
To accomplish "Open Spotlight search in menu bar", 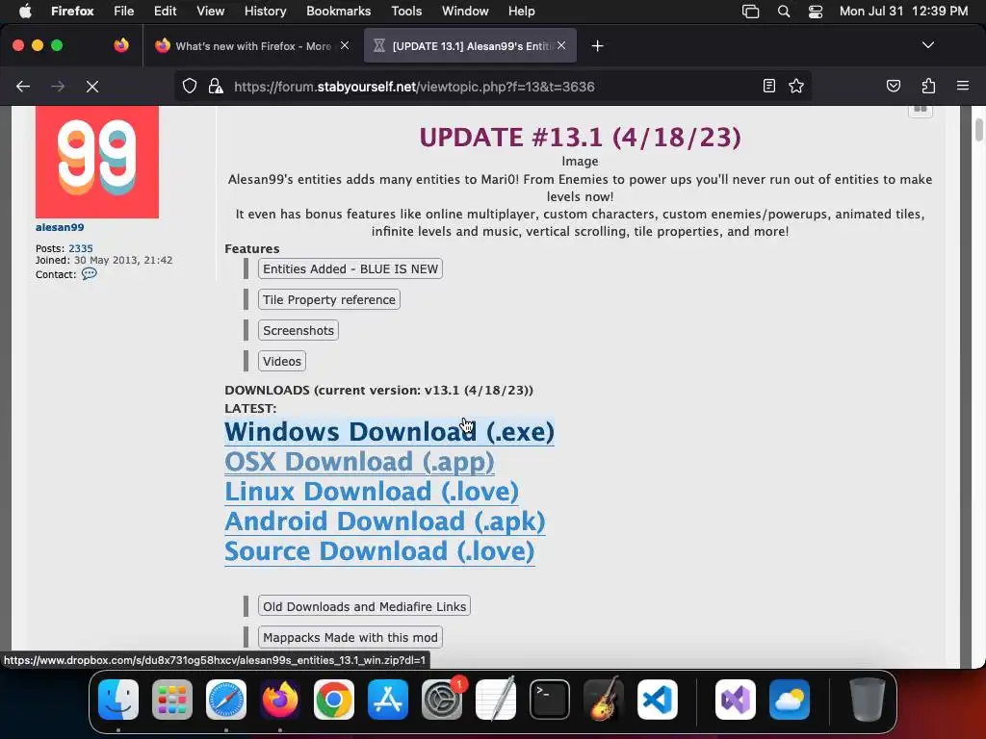I will click(784, 12).
